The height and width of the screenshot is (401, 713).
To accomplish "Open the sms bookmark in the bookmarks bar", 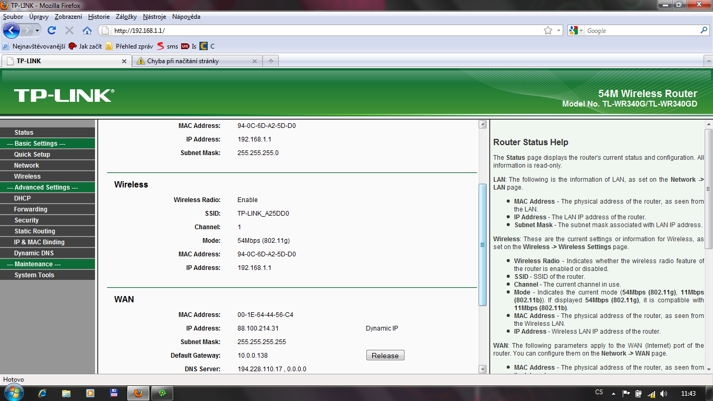I will [168, 46].
